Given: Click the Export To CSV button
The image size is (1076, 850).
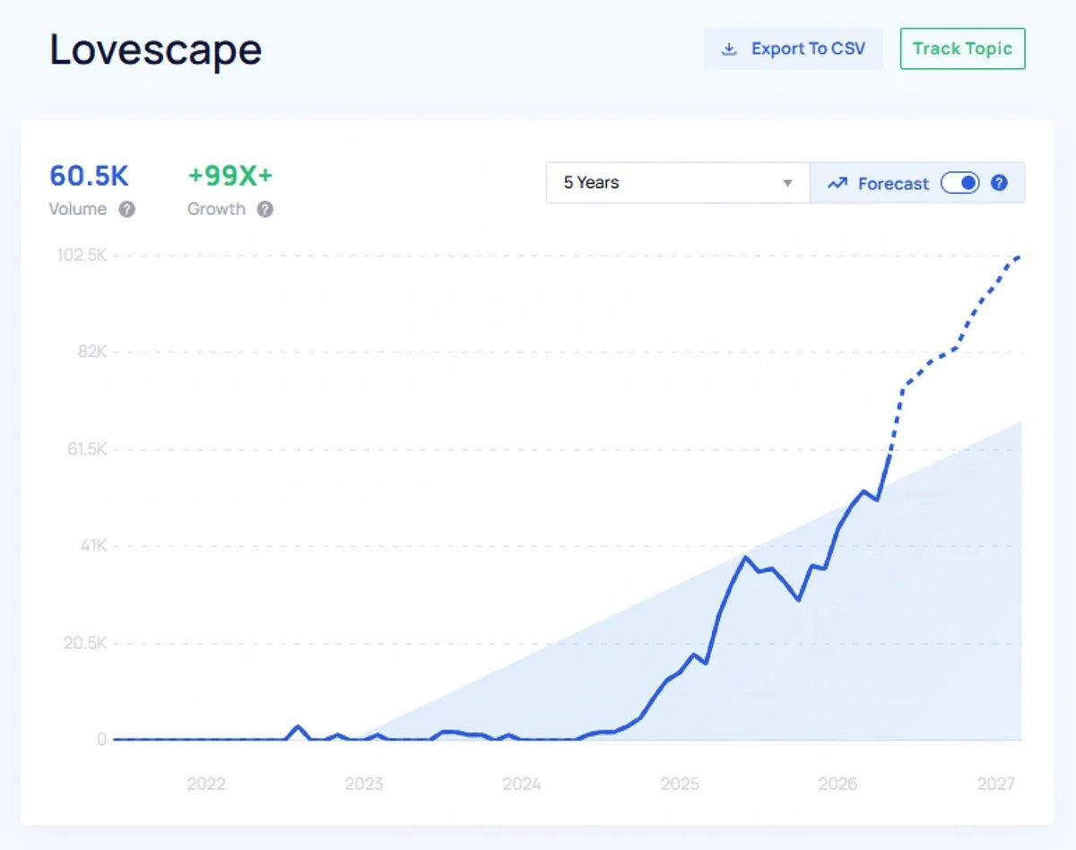Looking at the screenshot, I should (793, 48).
